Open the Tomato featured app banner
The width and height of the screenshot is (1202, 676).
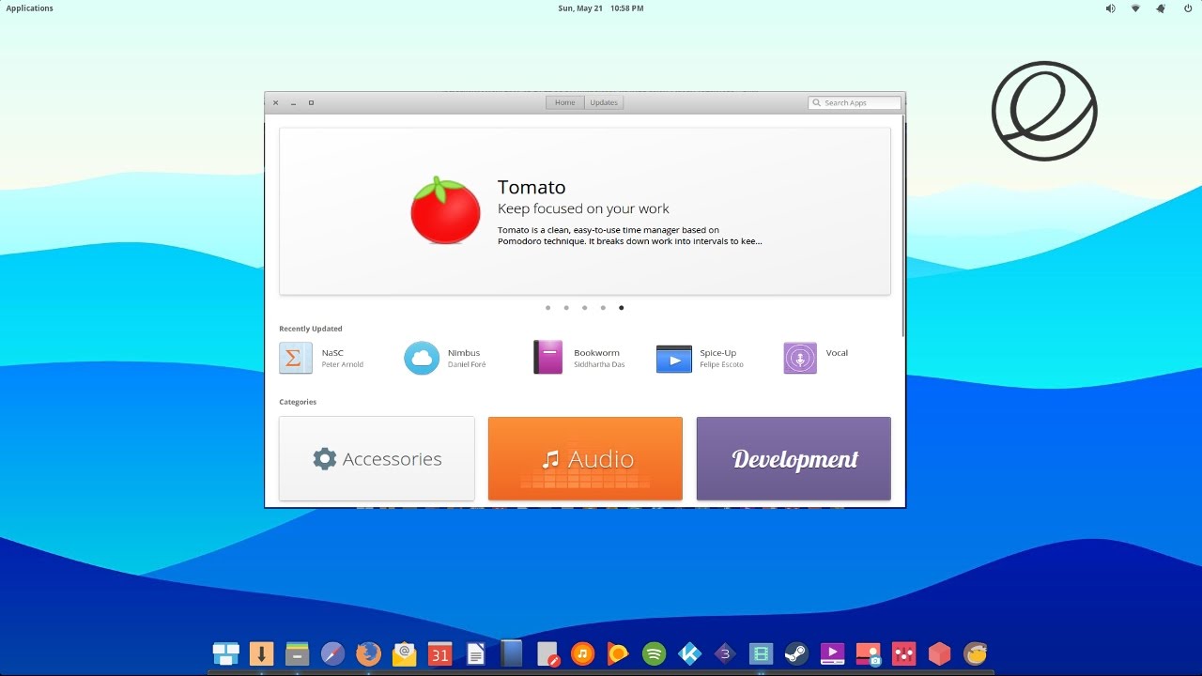584,211
